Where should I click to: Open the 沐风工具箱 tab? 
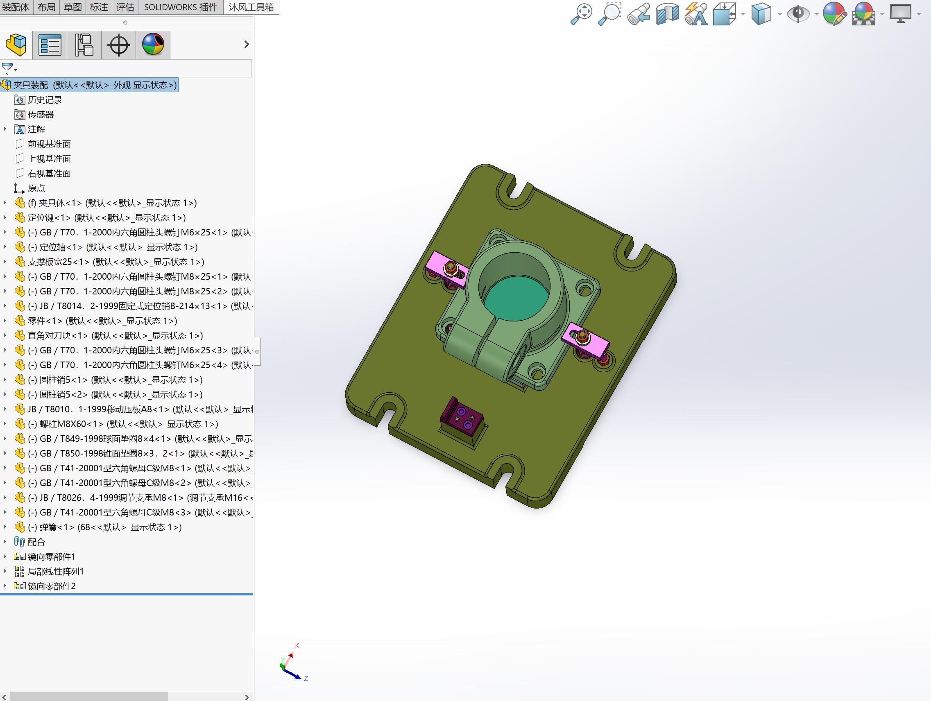coord(251,7)
